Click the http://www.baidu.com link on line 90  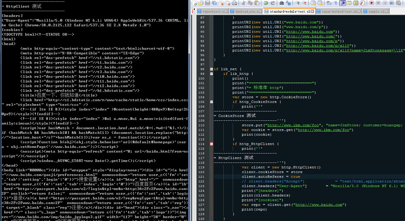point(310,32)
